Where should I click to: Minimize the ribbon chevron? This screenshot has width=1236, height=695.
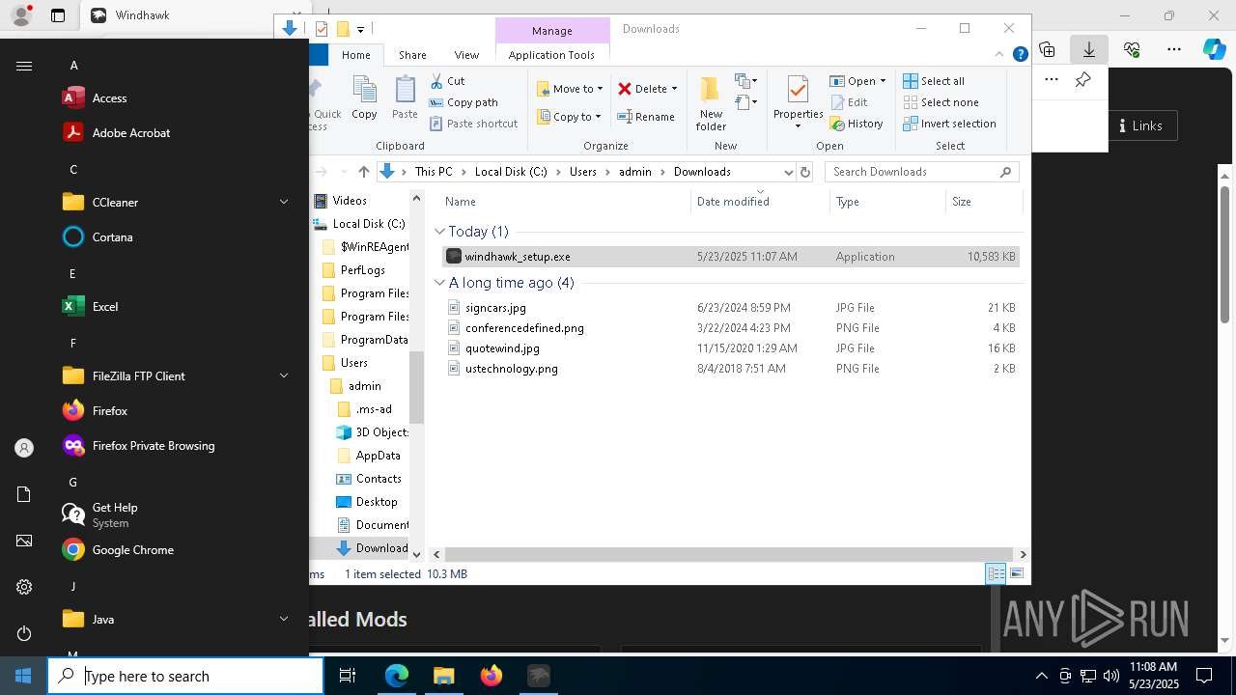(1000, 54)
